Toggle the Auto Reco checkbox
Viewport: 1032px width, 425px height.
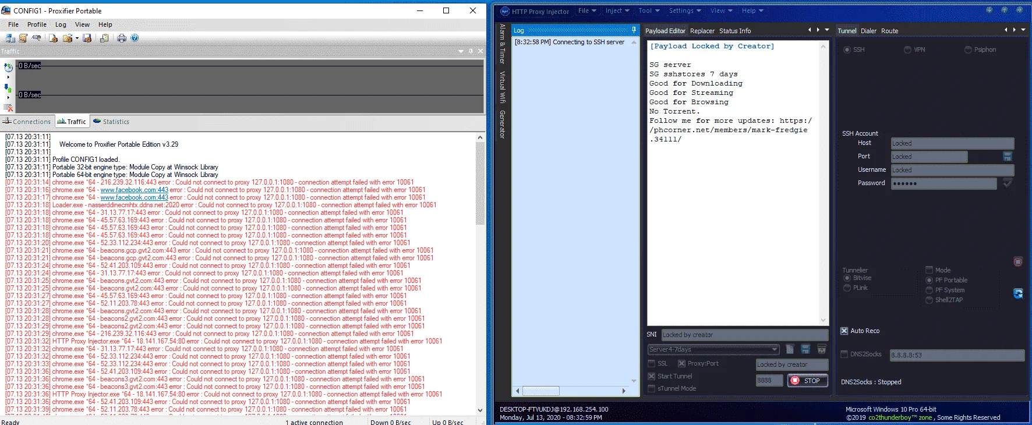(x=844, y=331)
